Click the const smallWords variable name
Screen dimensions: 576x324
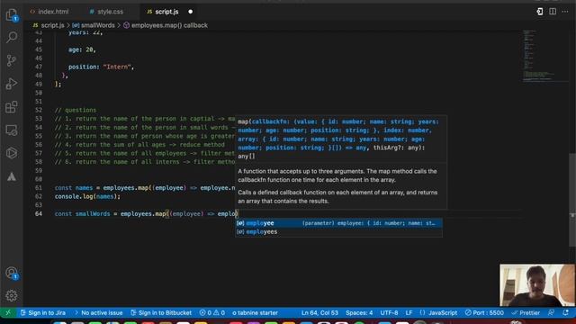(93, 214)
